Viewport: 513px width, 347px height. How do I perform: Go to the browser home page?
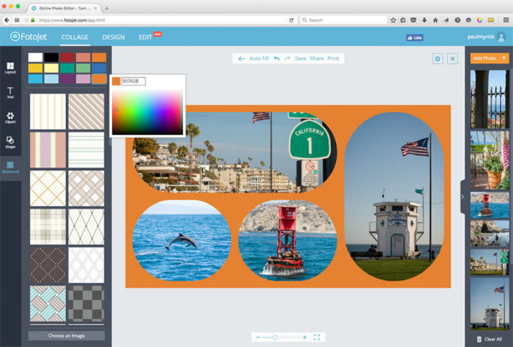click(x=435, y=20)
